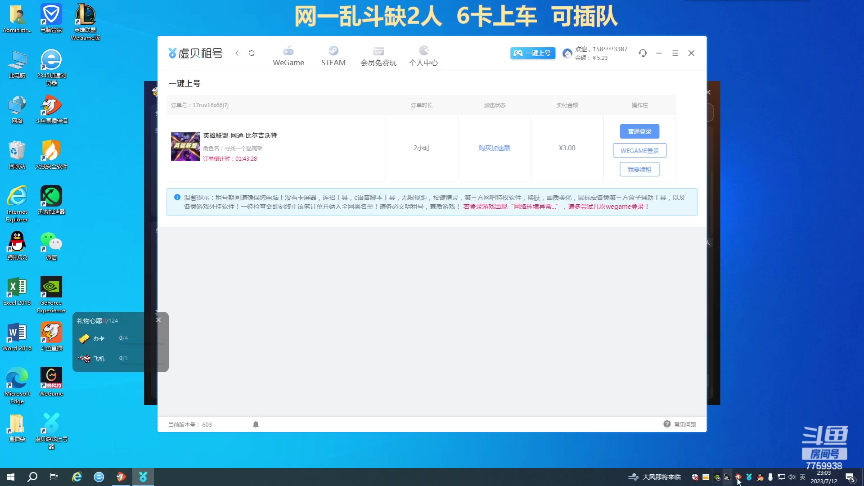The width and height of the screenshot is (864, 486).
Task: Click the NVIDIA icon in the system tray
Action: click(717, 477)
